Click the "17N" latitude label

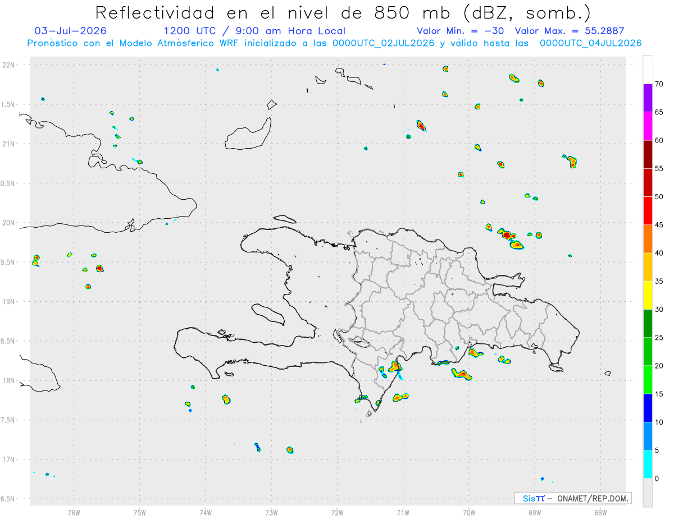coord(8,459)
